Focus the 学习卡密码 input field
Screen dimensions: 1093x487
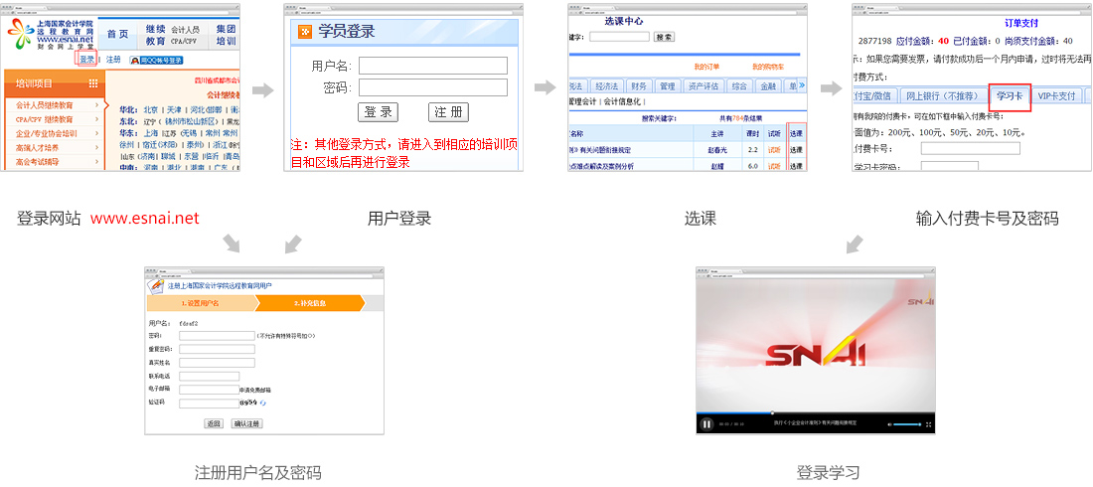tap(949, 167)
